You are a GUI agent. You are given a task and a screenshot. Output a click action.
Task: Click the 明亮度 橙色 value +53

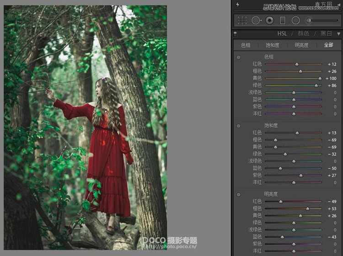[x=332, y=208]
